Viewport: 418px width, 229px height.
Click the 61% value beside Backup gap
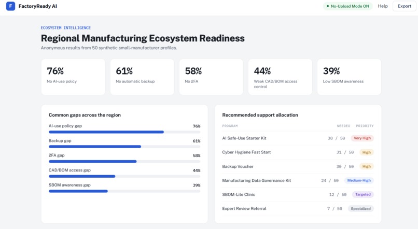pyautogui.click(x=197, y=141)
